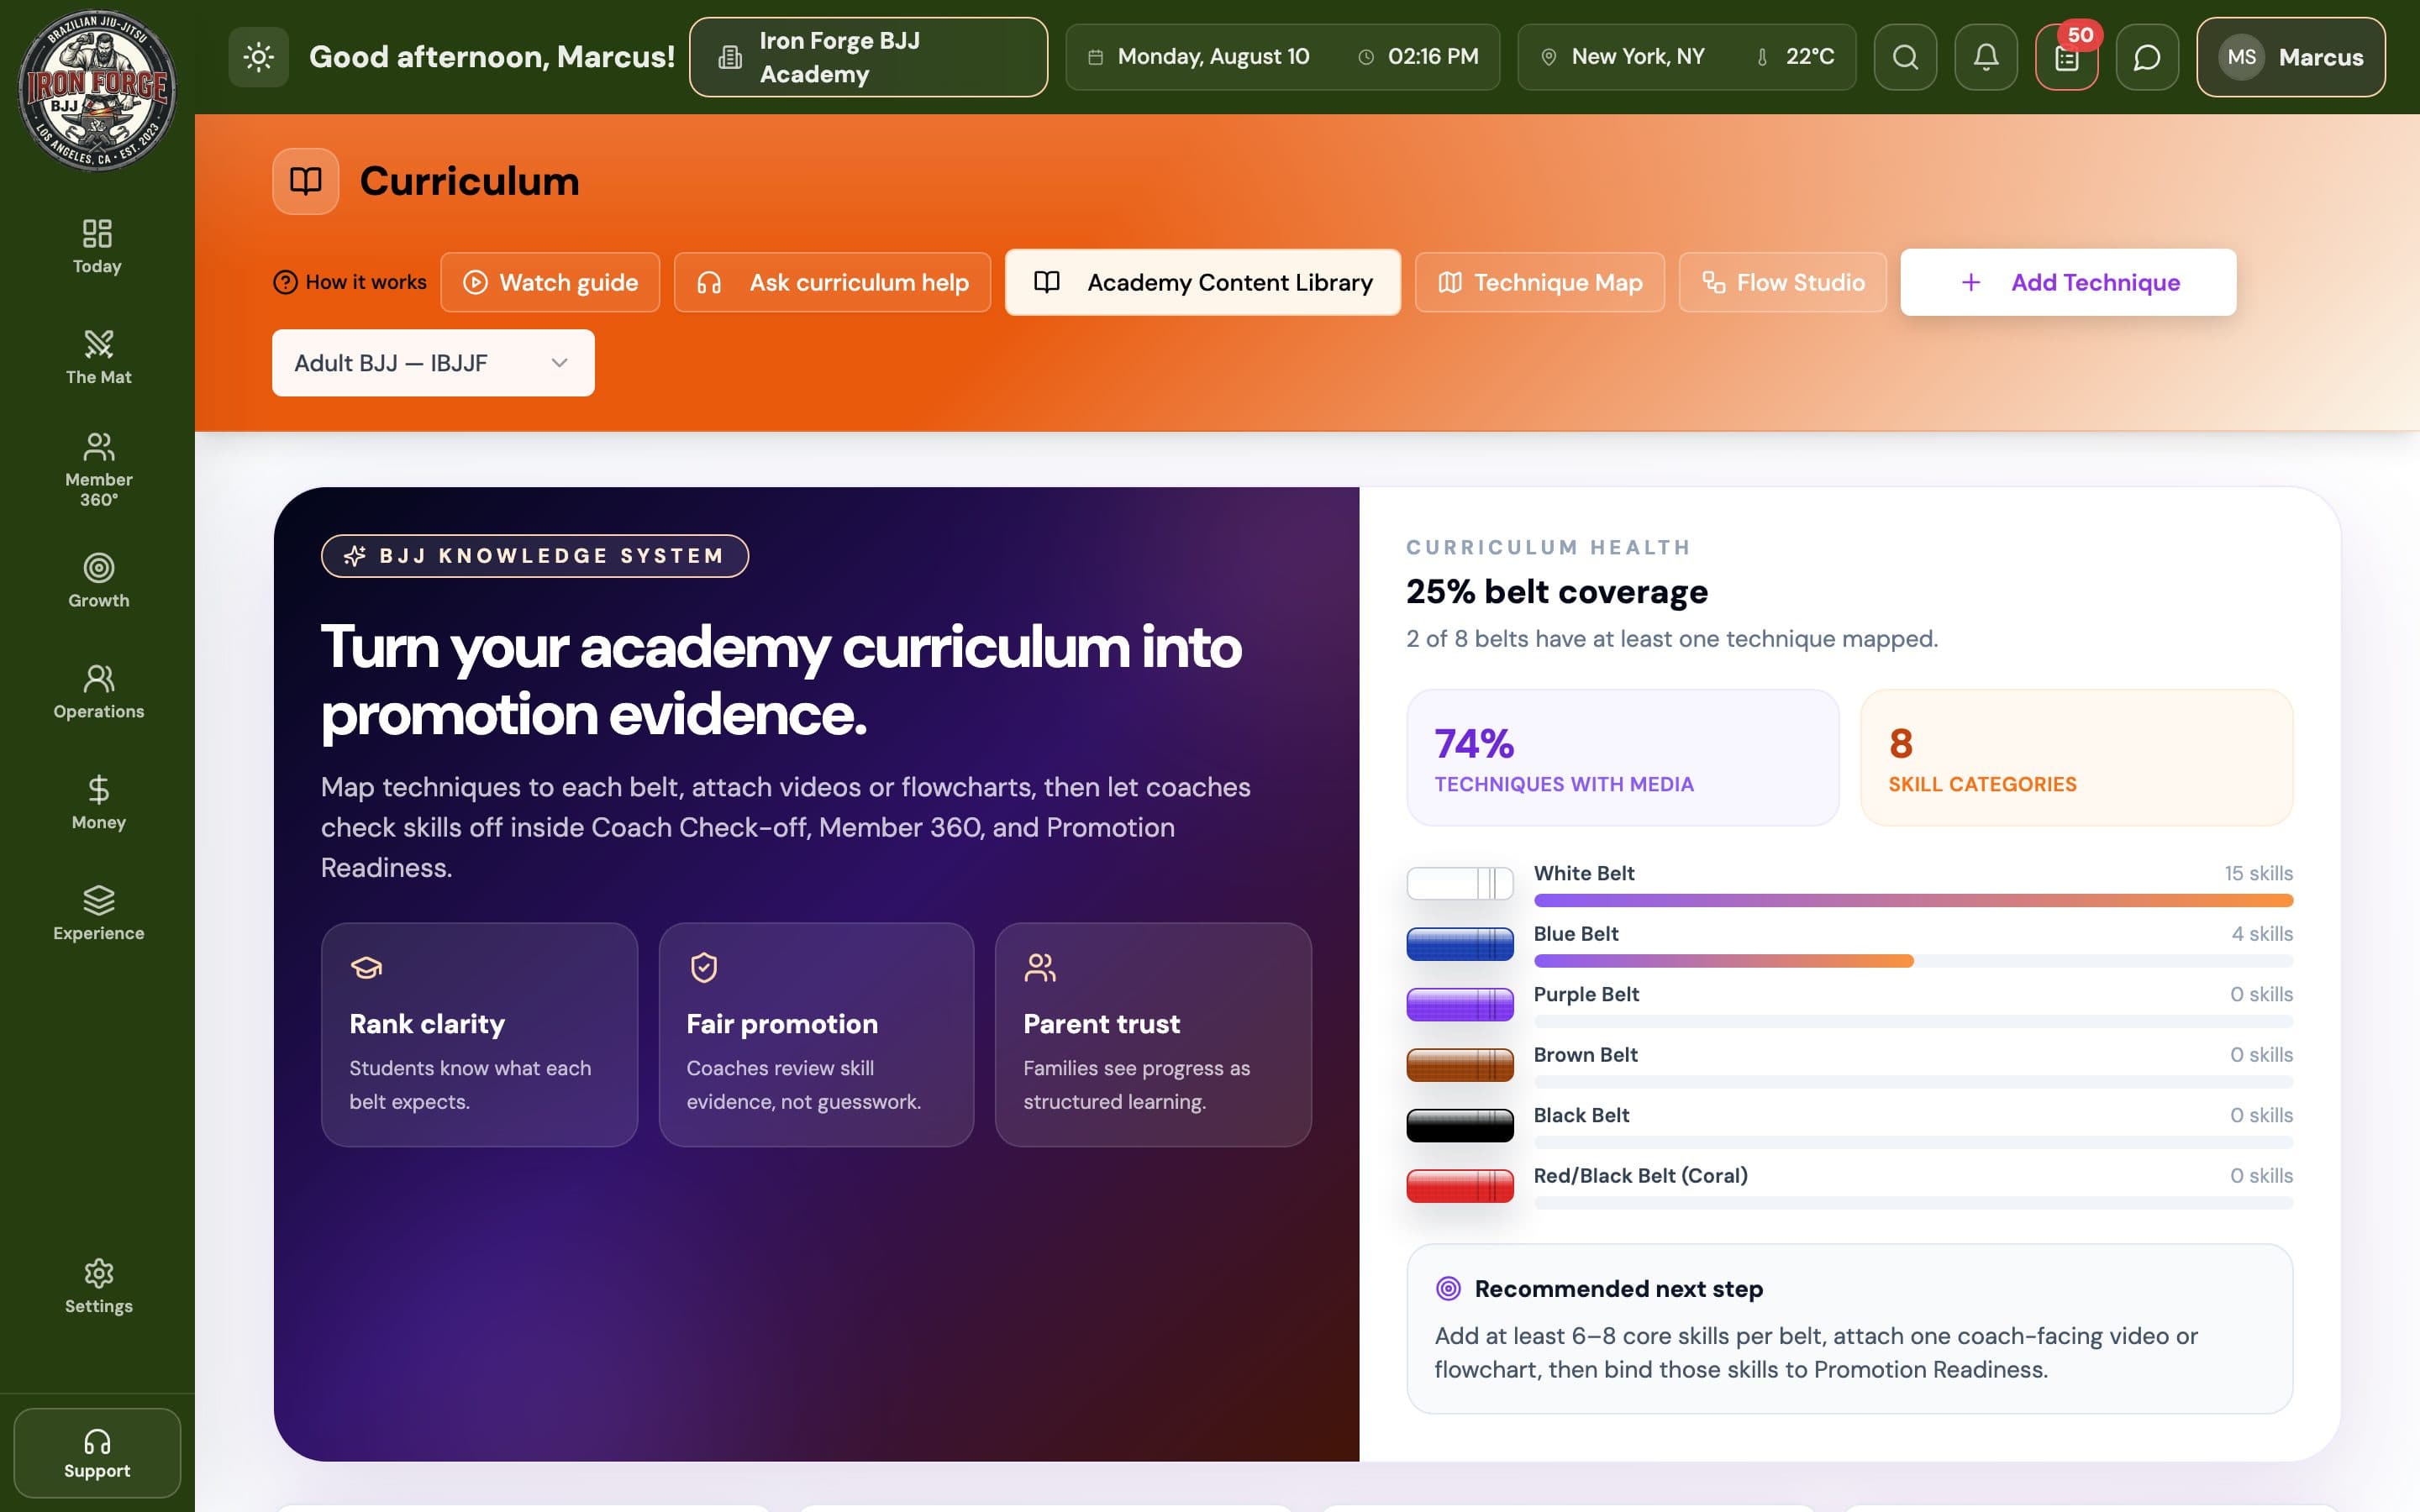Click the Fair promotion shield icon

click(x=704, y=967)
